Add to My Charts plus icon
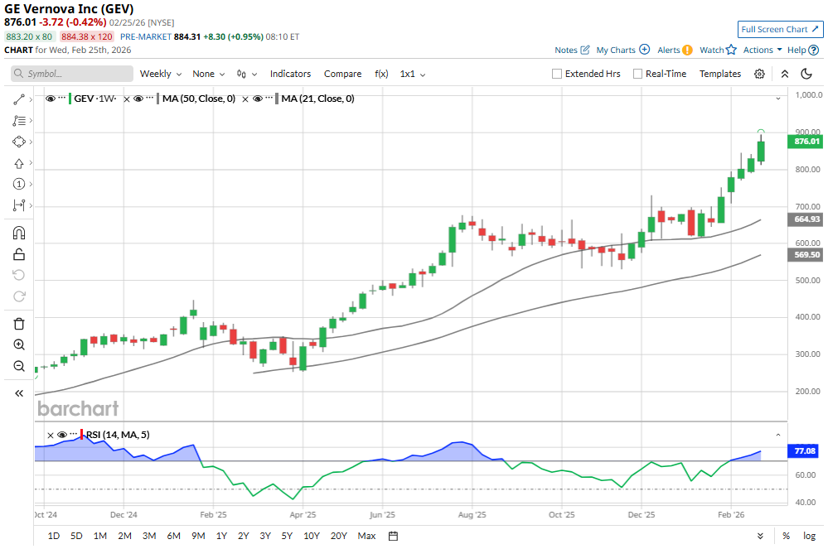The width and height of the screenshot is (828, 549). [x=644, y=50]
